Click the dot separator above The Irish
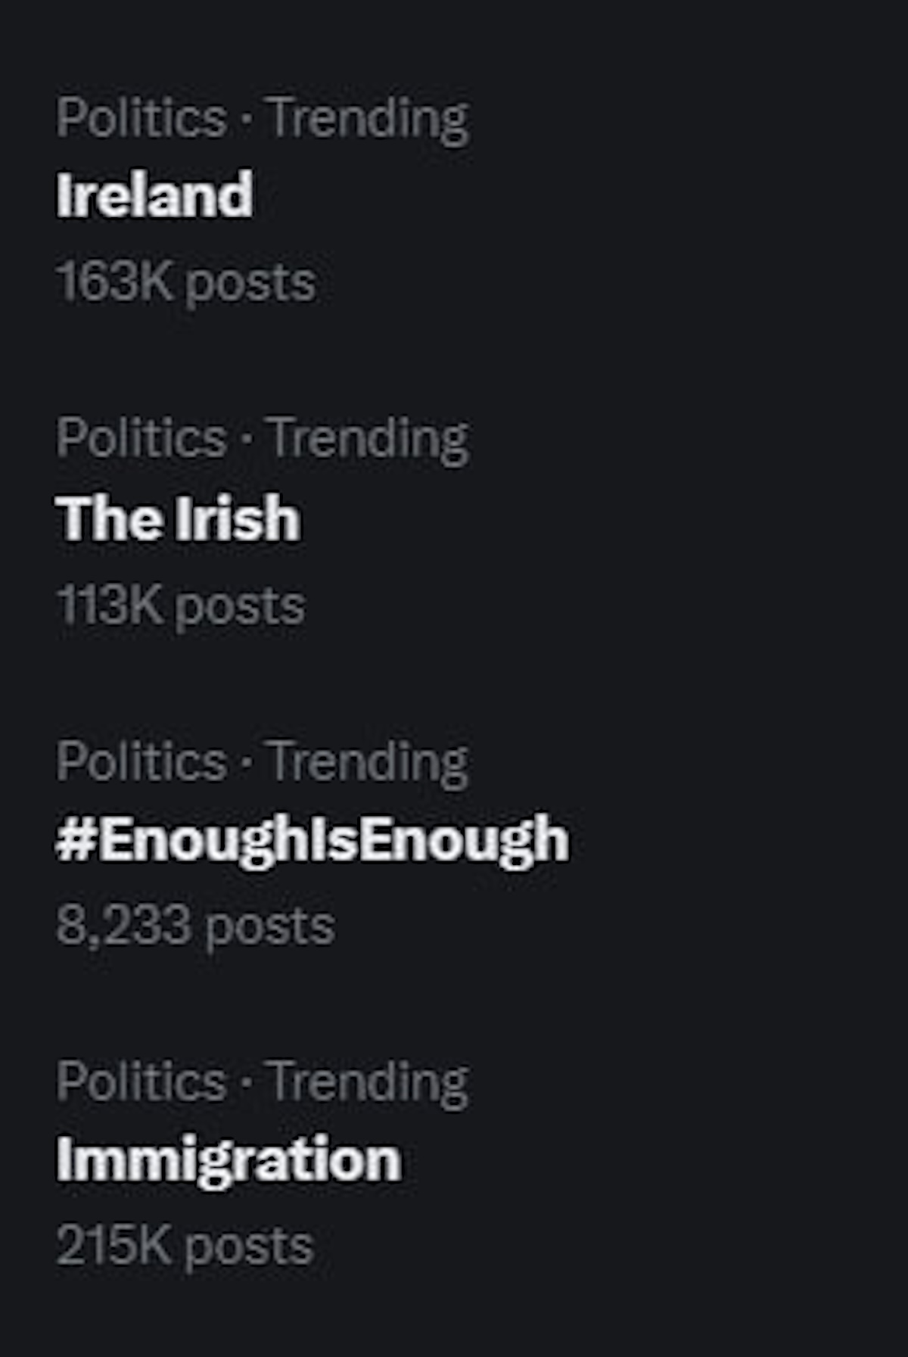The height and width of the screenshot is (1357, 908). pyautogui.click(x=247, y=440)
